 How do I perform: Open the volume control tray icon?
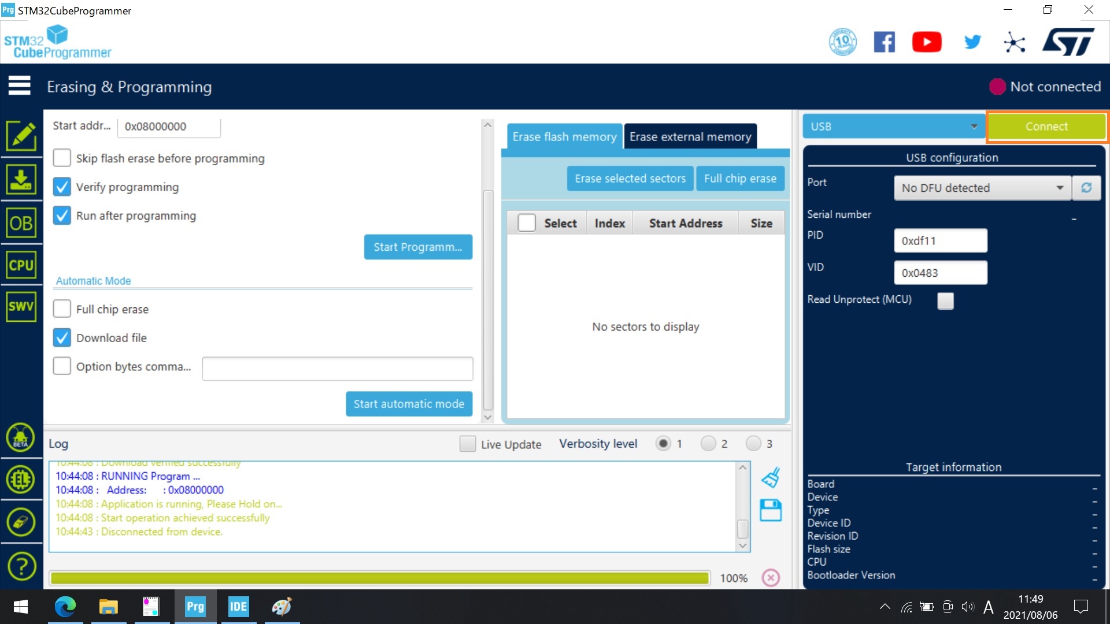(968, 607)
